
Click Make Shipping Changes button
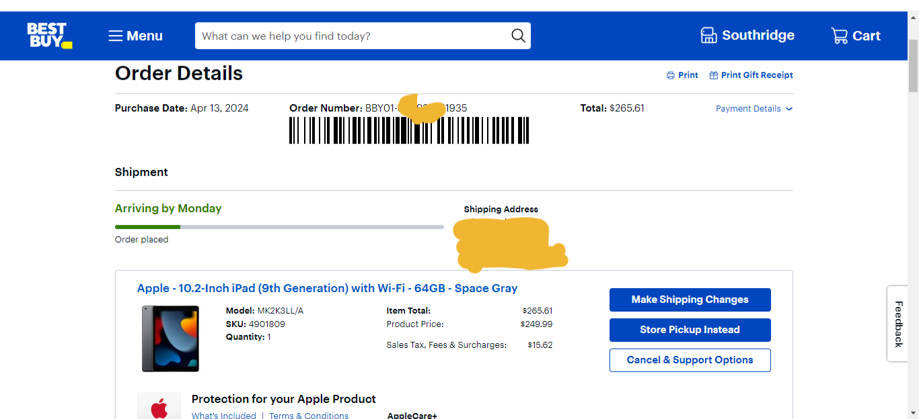pyautogui.click(x=690, y=299)
